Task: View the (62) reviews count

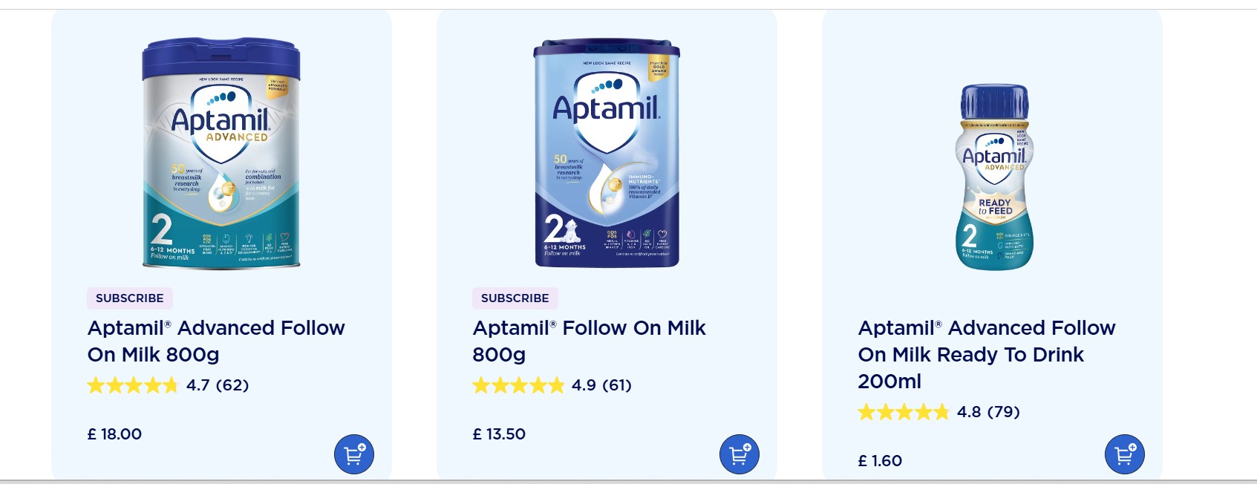Action: 232,385
